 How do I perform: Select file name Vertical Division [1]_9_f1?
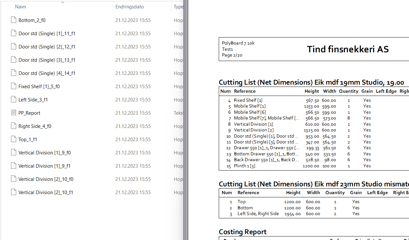tap(45, 166)
